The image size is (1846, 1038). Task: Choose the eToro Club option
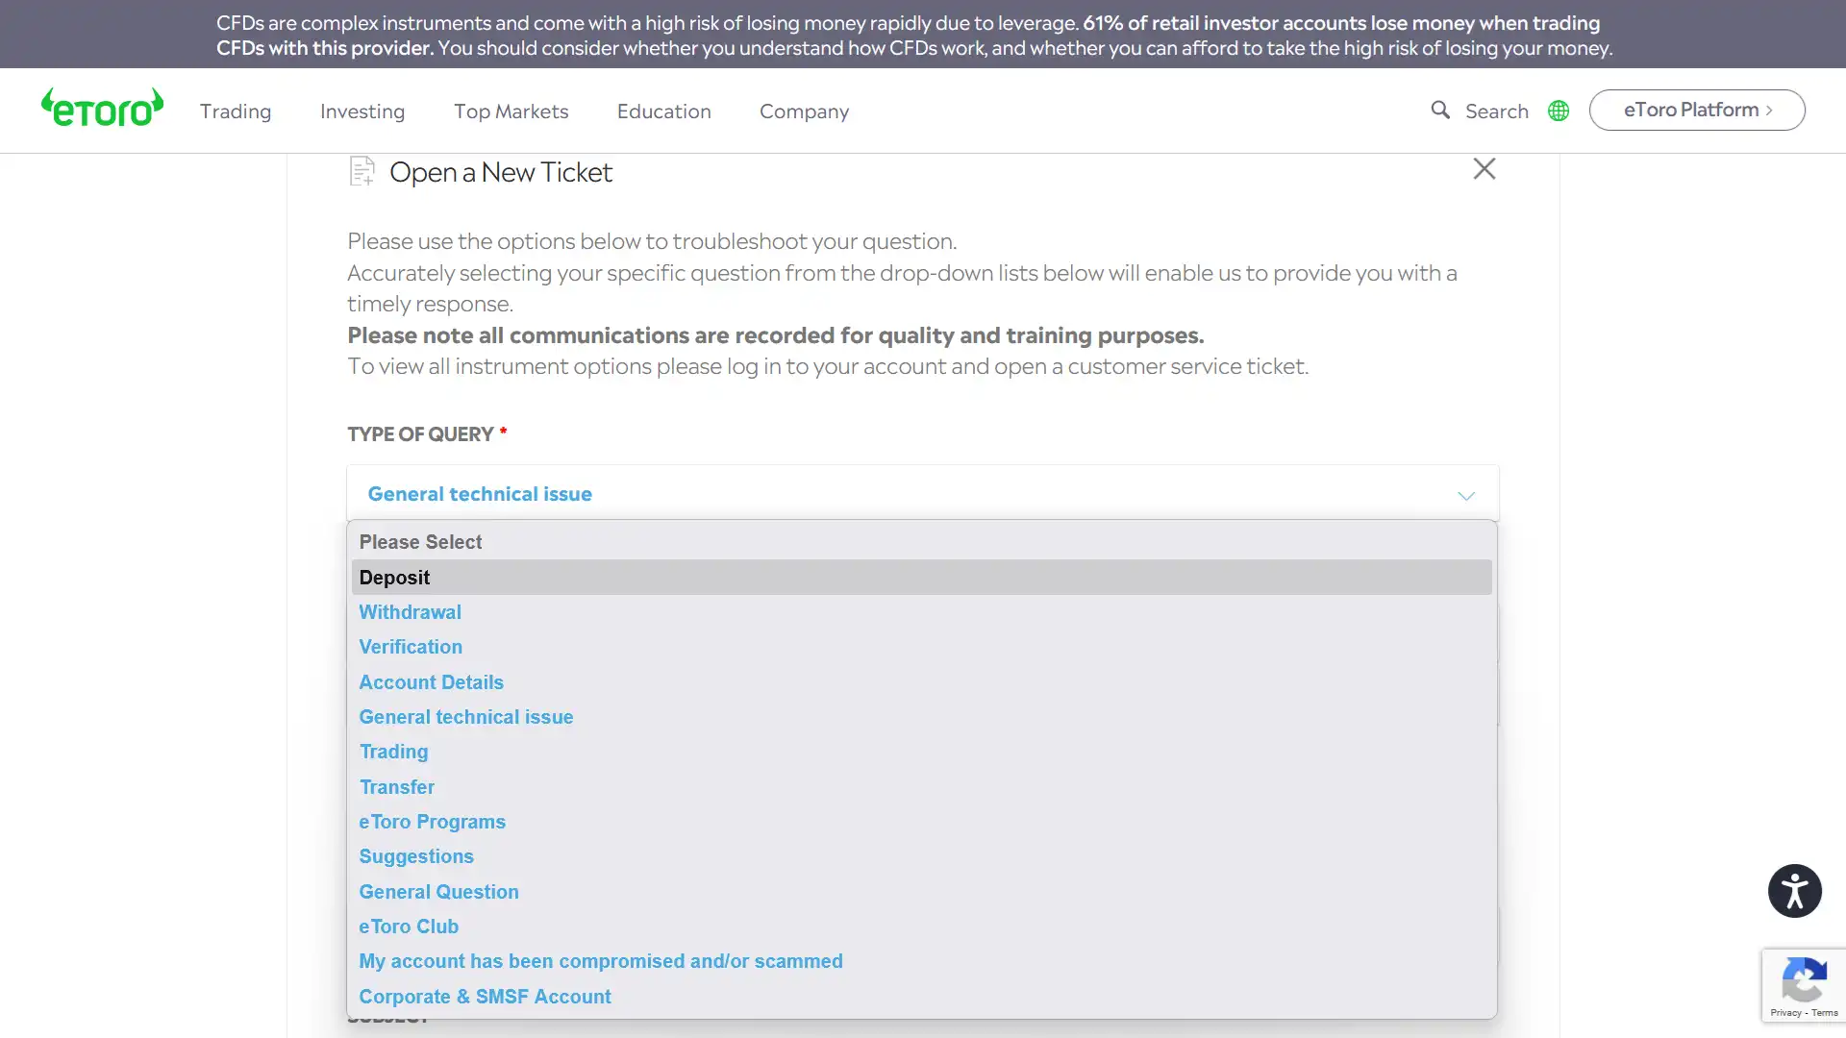click(922, 927)
